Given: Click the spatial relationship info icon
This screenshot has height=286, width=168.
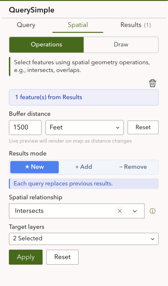Looking at the screenshot, I should tap(152, 211).
